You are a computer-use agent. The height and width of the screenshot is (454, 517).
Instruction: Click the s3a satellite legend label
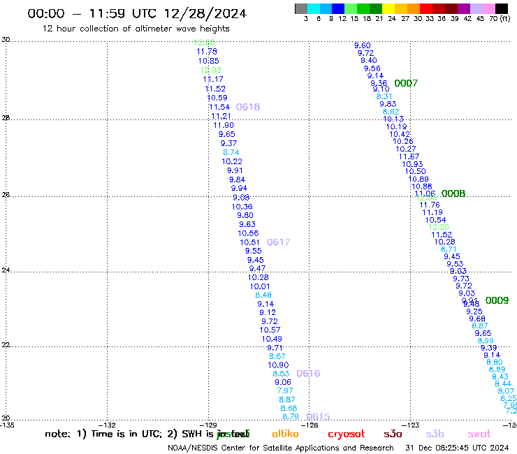393,434
